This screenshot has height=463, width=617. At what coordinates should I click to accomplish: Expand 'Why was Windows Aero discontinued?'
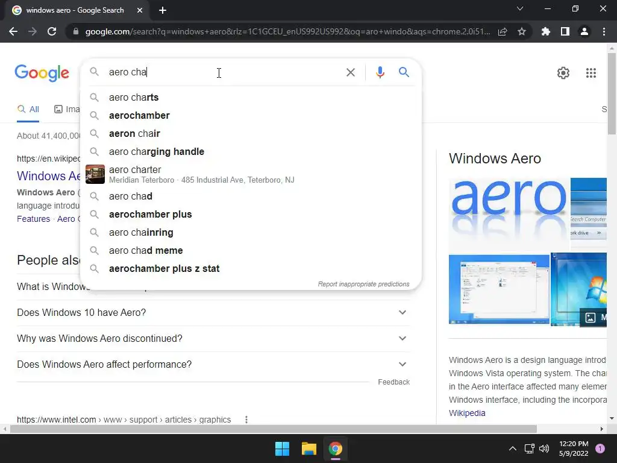[213, 339]
